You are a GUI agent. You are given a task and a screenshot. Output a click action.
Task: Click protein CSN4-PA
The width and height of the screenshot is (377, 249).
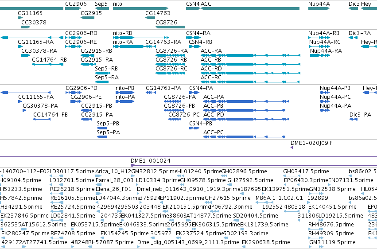(201, 88)
